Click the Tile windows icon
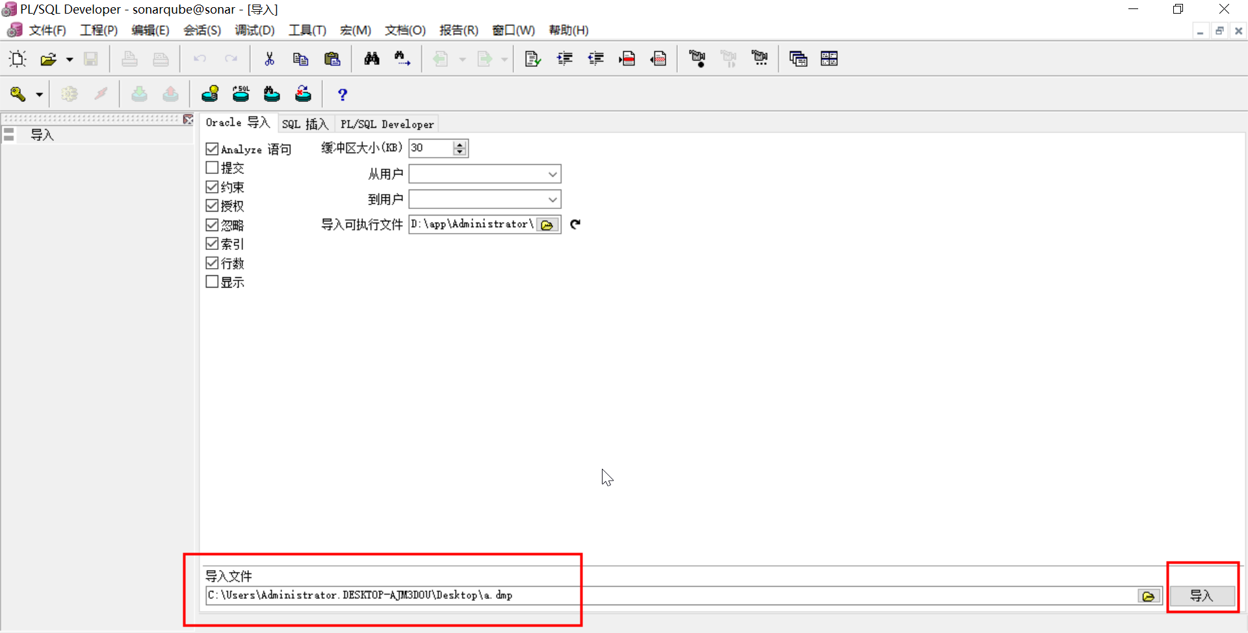This screenshot has width=1248, height=633. [x=829, y=59]
